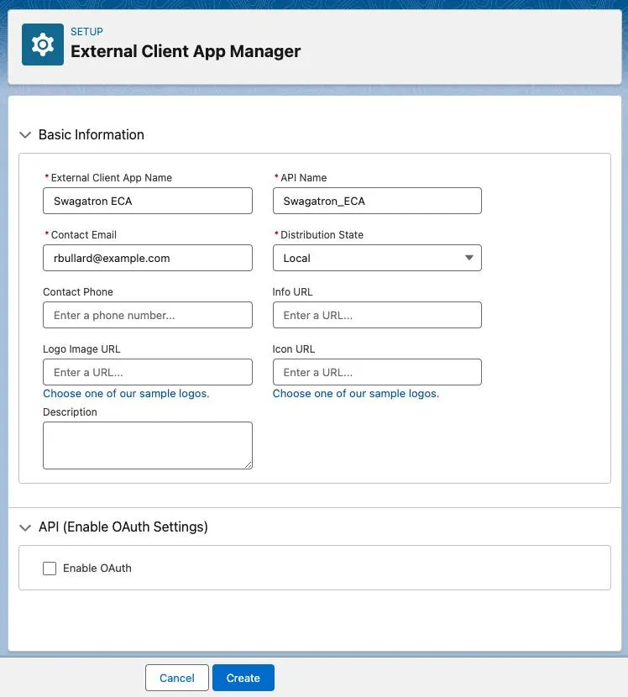Collapse the Basic Information section chevron

tap(25, 134)
